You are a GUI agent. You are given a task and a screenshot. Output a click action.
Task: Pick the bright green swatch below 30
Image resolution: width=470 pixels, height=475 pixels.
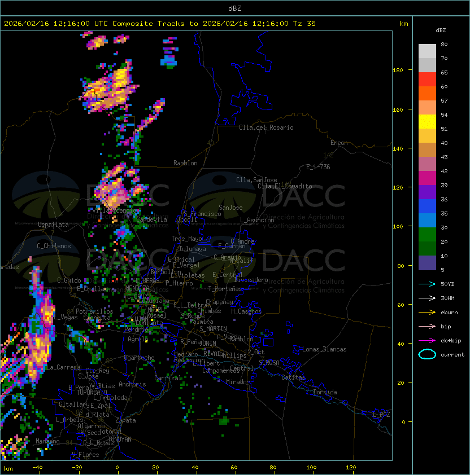(x=427, y=235)
